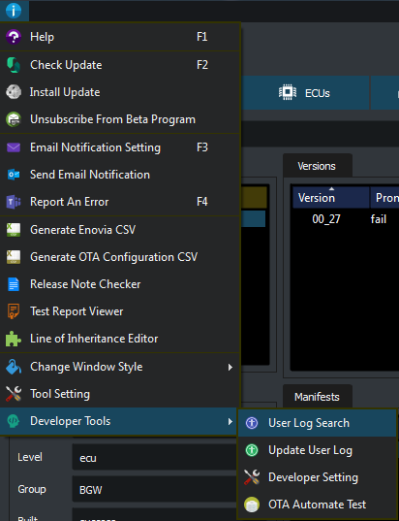Click the Teams Report An Error icon

14,202
